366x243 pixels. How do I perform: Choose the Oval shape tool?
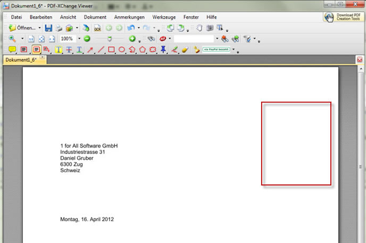coord(122,50)
